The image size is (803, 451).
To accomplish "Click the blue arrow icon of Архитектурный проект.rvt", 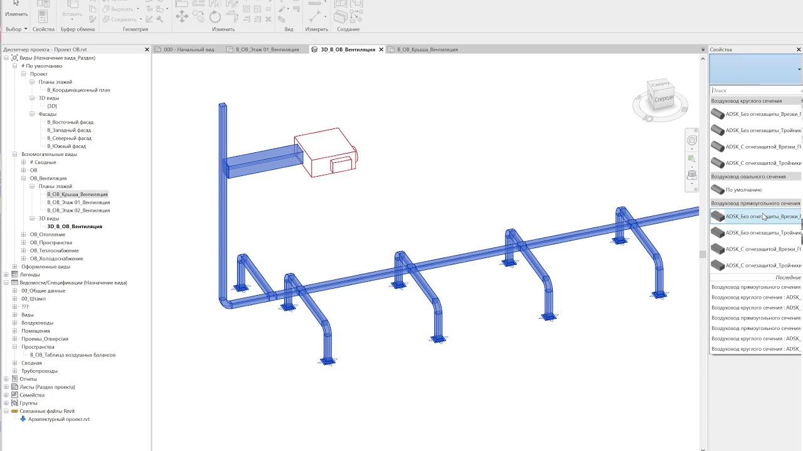I will click(23, 419).
